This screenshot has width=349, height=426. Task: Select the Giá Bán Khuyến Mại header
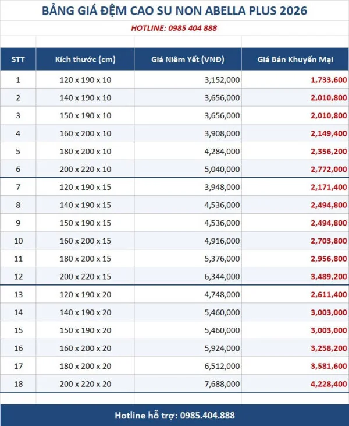[x=295, y=59]
